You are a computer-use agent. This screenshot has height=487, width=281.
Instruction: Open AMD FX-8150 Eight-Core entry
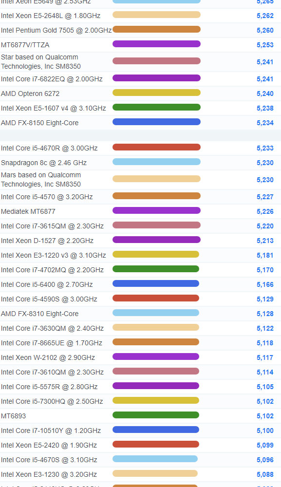point(40,123)
